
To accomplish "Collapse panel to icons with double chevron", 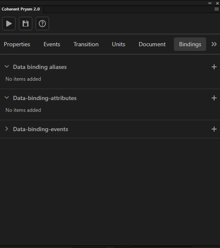I will [x=210, y=3].
